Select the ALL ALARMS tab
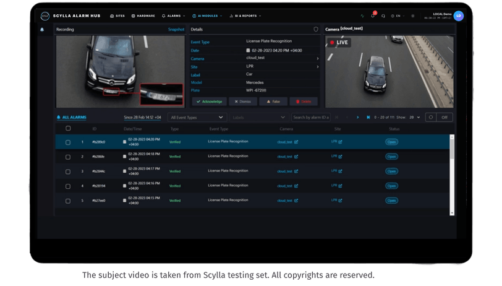Screen dimensions: 502x286 point(71,118)
